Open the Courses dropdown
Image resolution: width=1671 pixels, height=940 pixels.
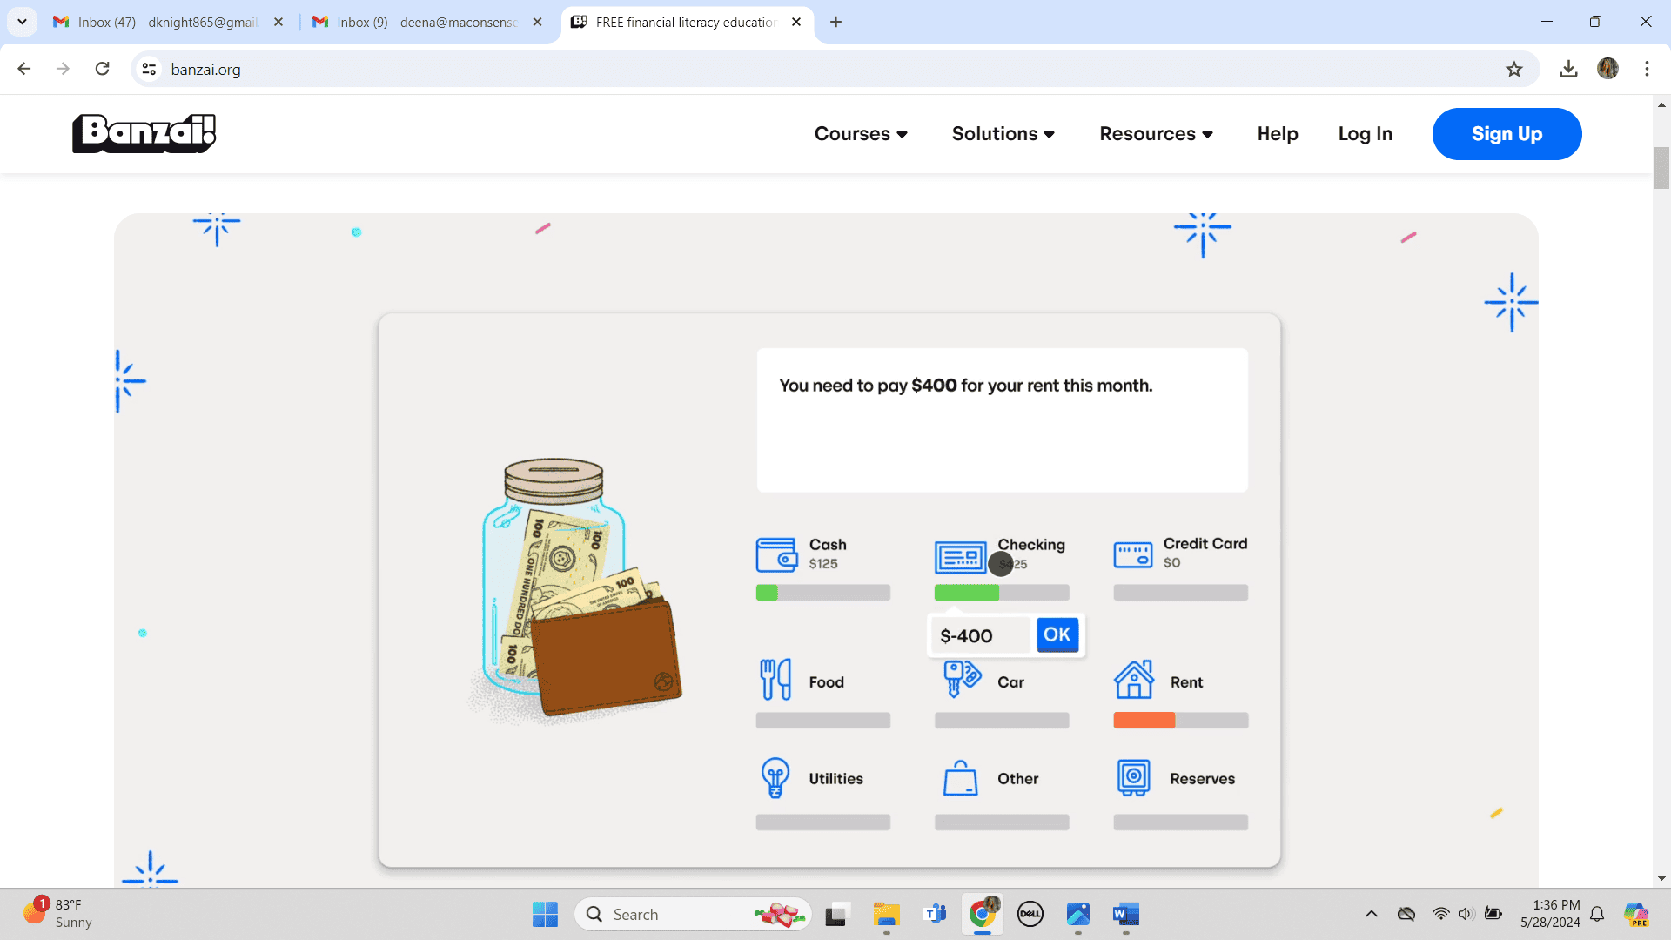pos(860,133)
